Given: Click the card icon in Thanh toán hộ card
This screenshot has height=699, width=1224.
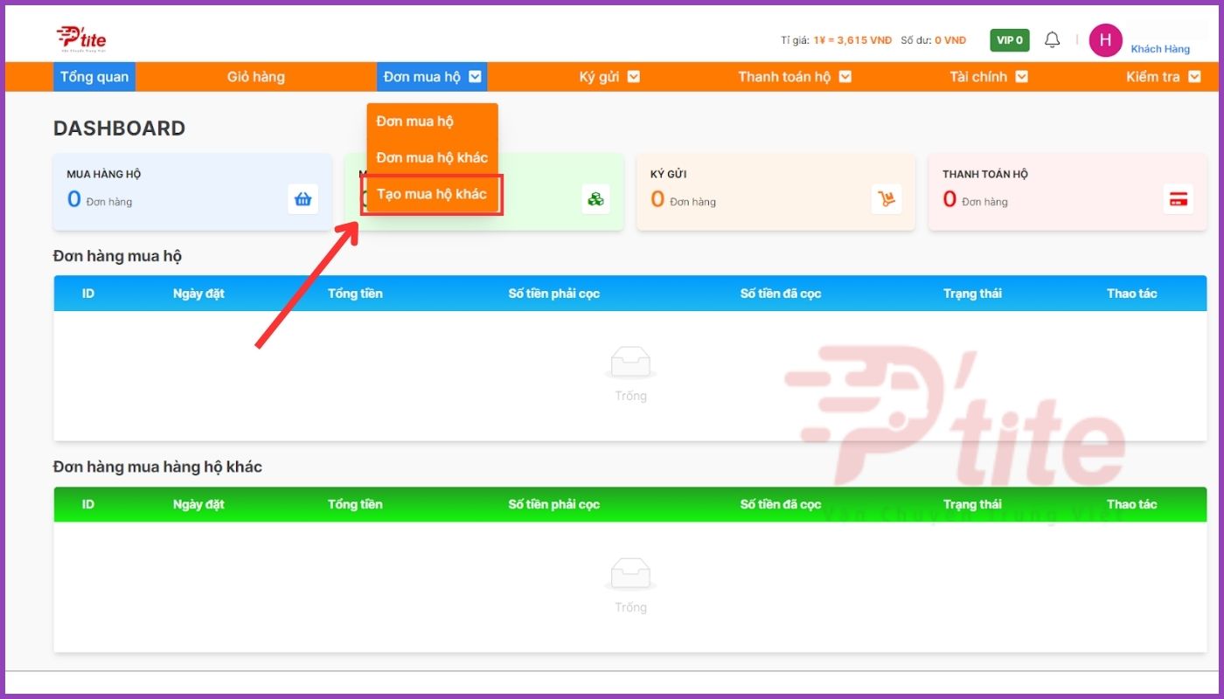Looking at the screenshot, I should tap(1178, 199).
